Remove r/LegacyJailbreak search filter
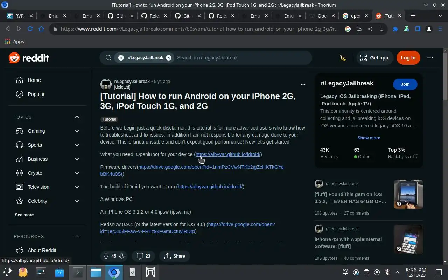 pyautogui.click(x=169, y=58)
